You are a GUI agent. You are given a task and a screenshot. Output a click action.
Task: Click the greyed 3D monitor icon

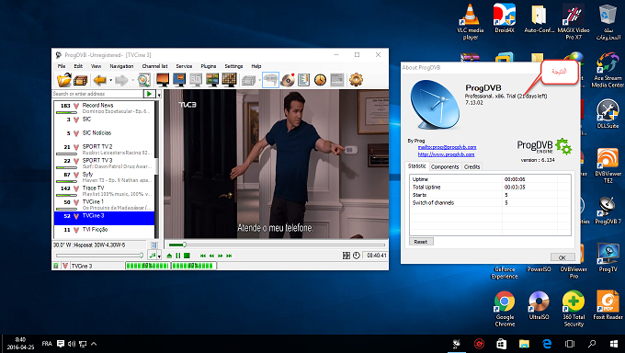point(196,80)
